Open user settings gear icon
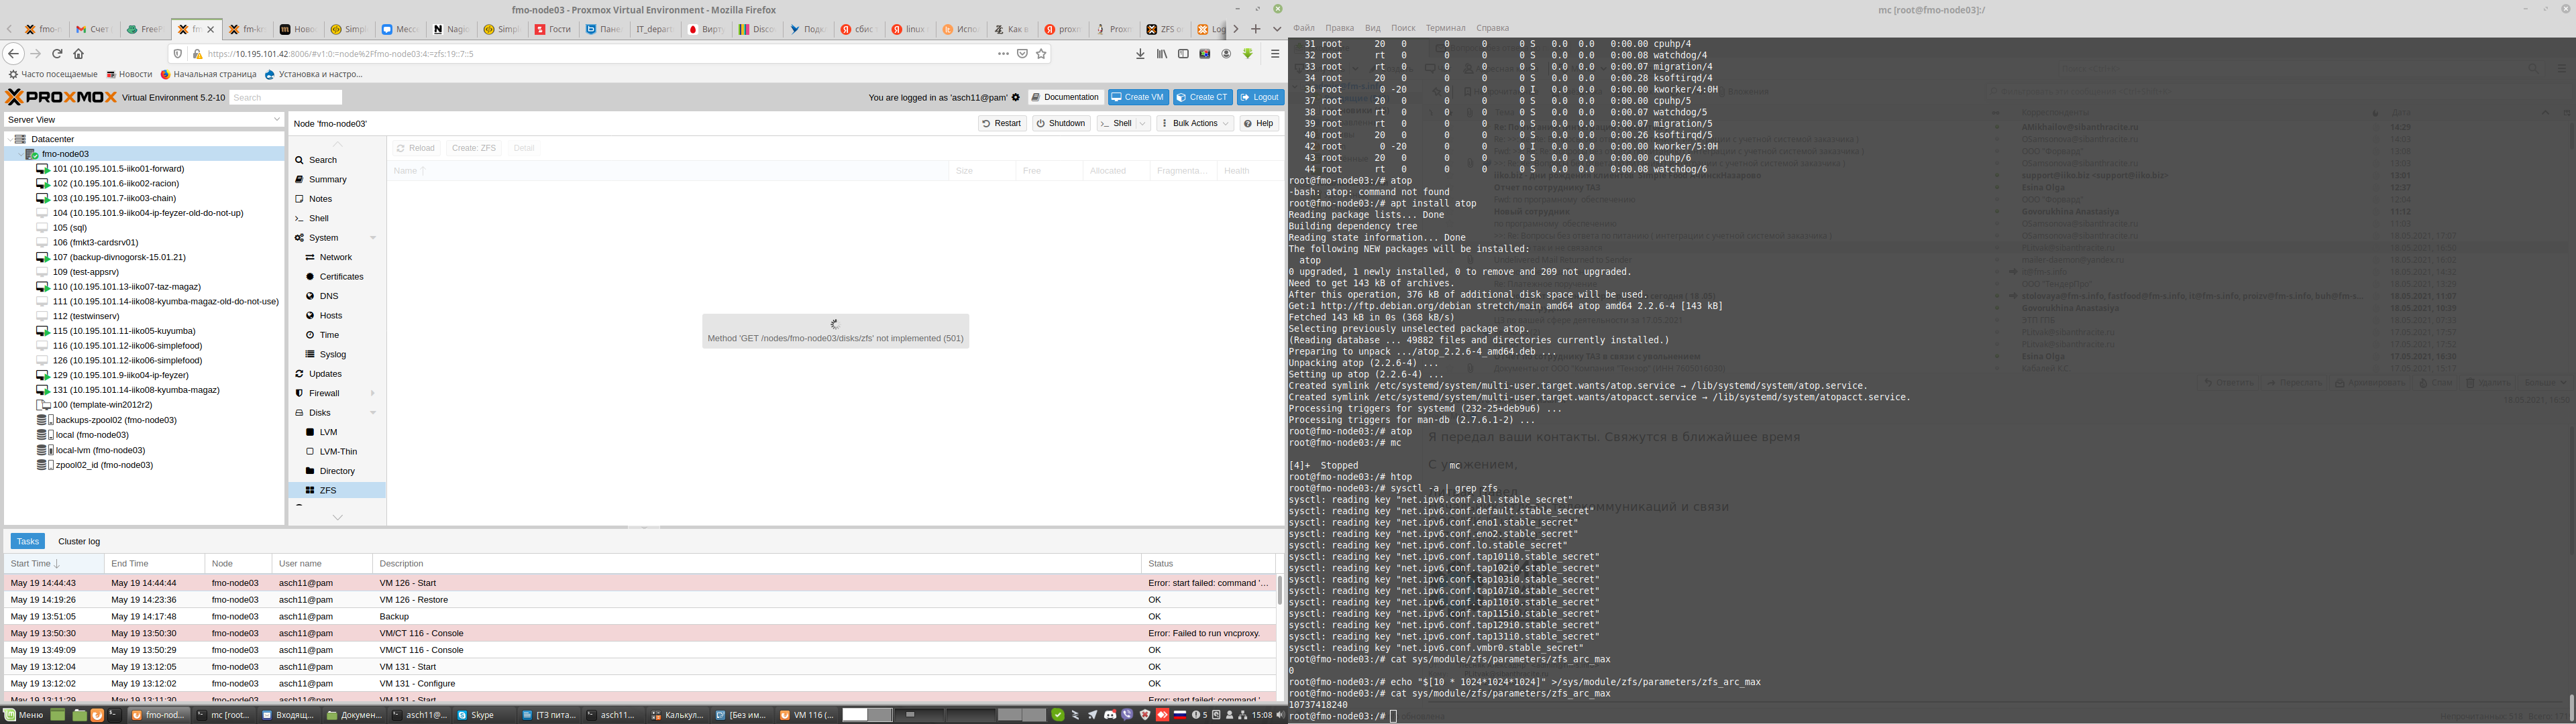 click(1016, 98)
